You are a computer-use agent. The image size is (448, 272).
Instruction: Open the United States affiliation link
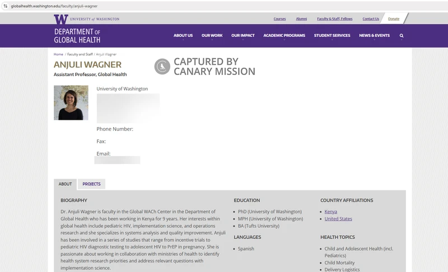[x=338, y=219]
